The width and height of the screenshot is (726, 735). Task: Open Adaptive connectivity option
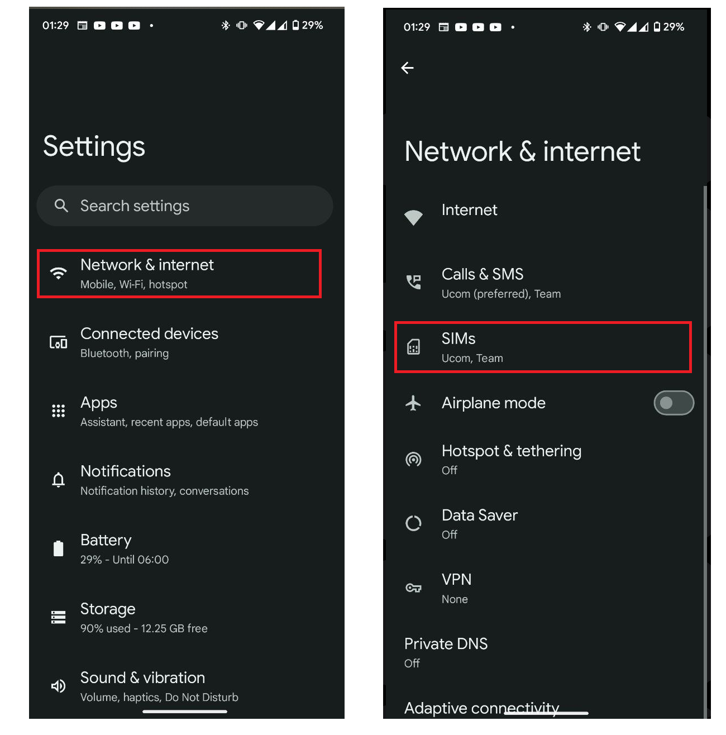click(x=481, y=708)
